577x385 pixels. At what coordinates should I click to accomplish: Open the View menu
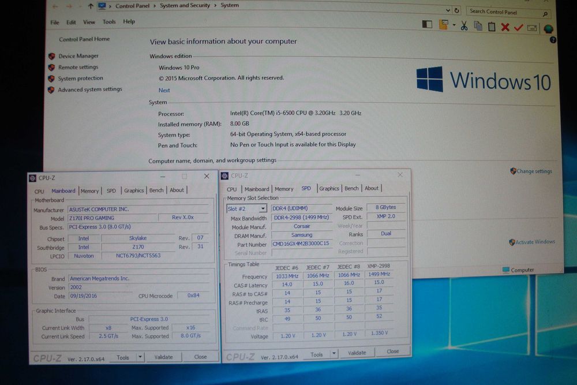coord(89,22)
